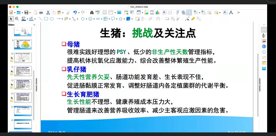The width and height of the screenshot is (276, 136).
Task: Toggle the selection arrow tool
Action: (11, 19)
